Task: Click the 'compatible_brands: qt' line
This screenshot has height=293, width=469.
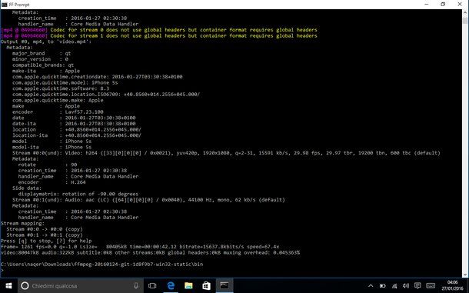Action: (43, 65)
